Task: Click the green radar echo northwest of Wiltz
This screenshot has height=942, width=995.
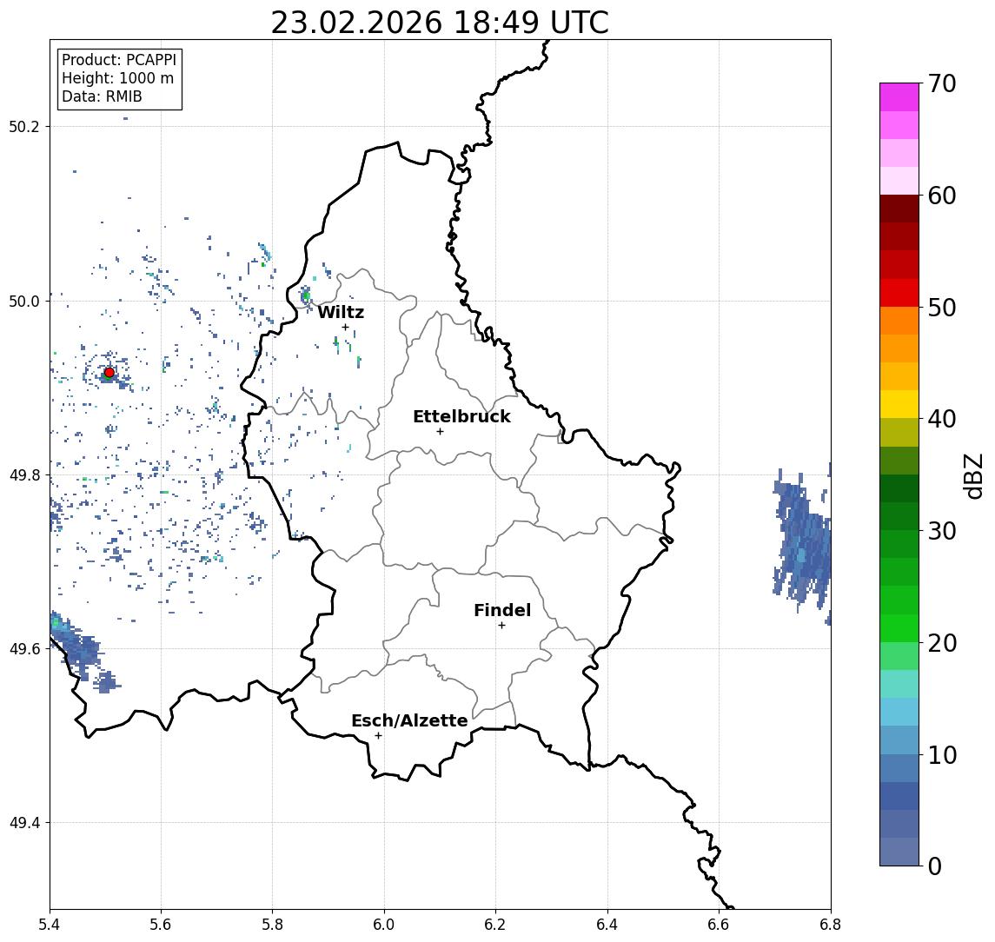Action: point(306,295)
